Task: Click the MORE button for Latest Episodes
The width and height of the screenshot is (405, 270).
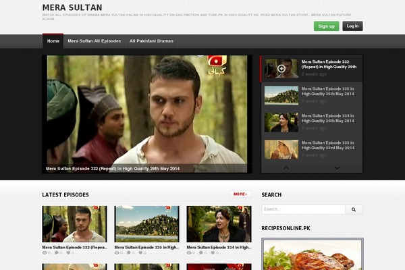Action: point(240,194)
